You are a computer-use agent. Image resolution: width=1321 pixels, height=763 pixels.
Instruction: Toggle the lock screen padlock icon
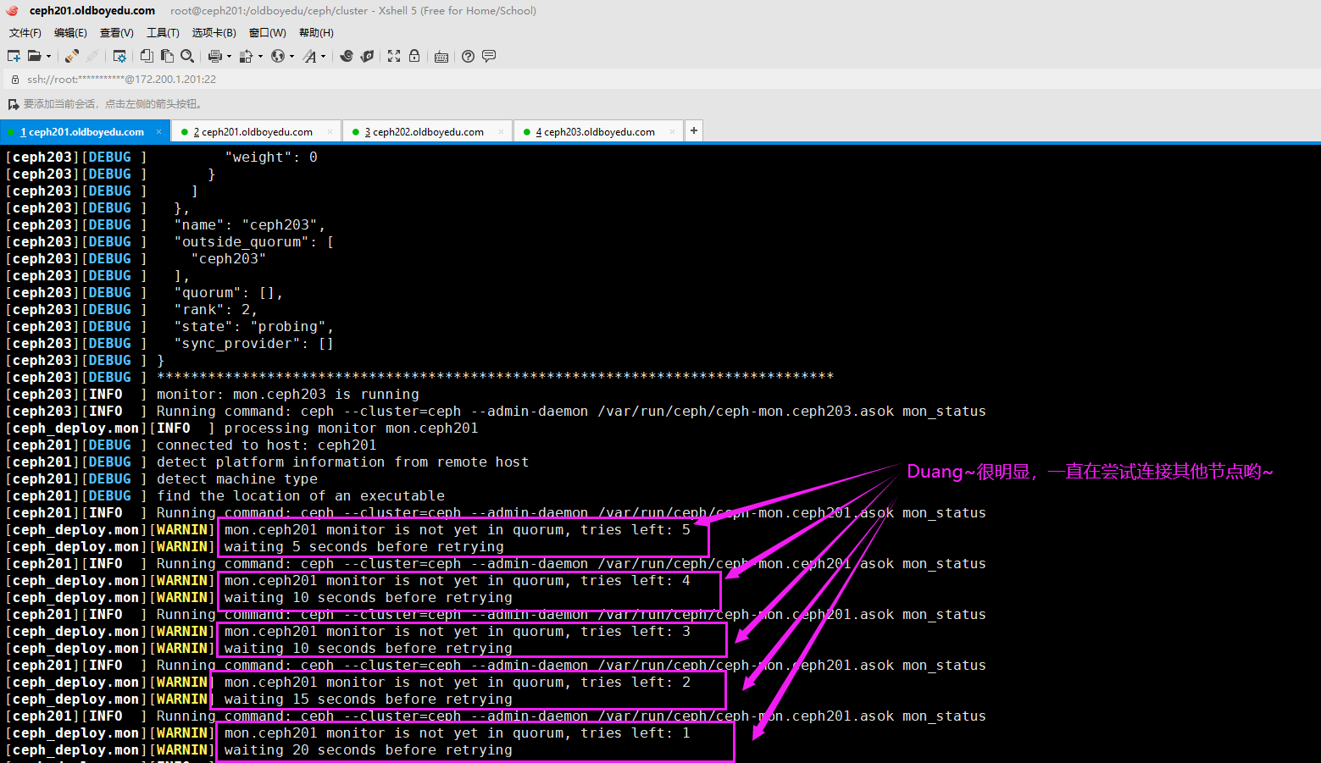point(414,56)
